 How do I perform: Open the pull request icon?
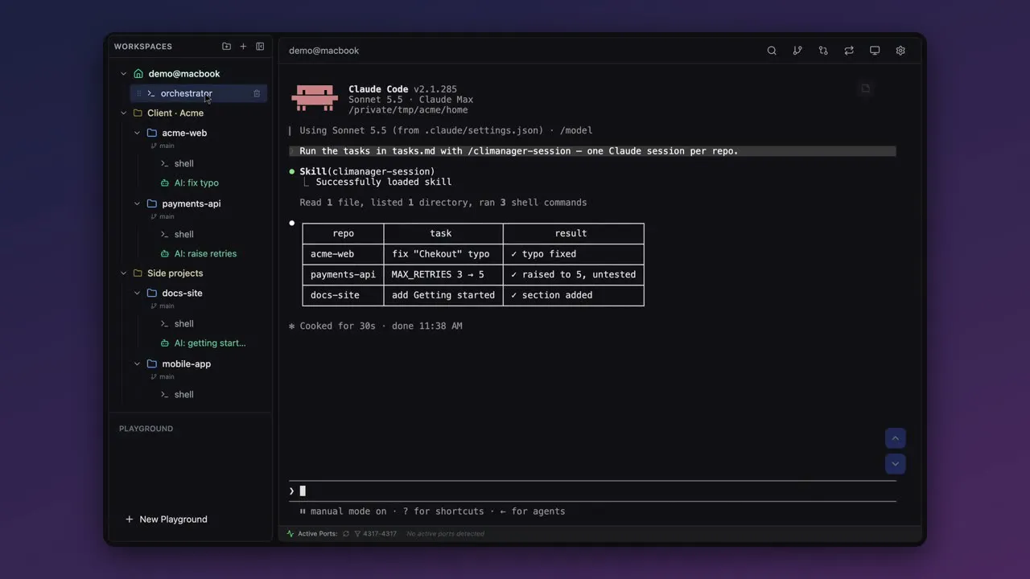click(823, 51)
